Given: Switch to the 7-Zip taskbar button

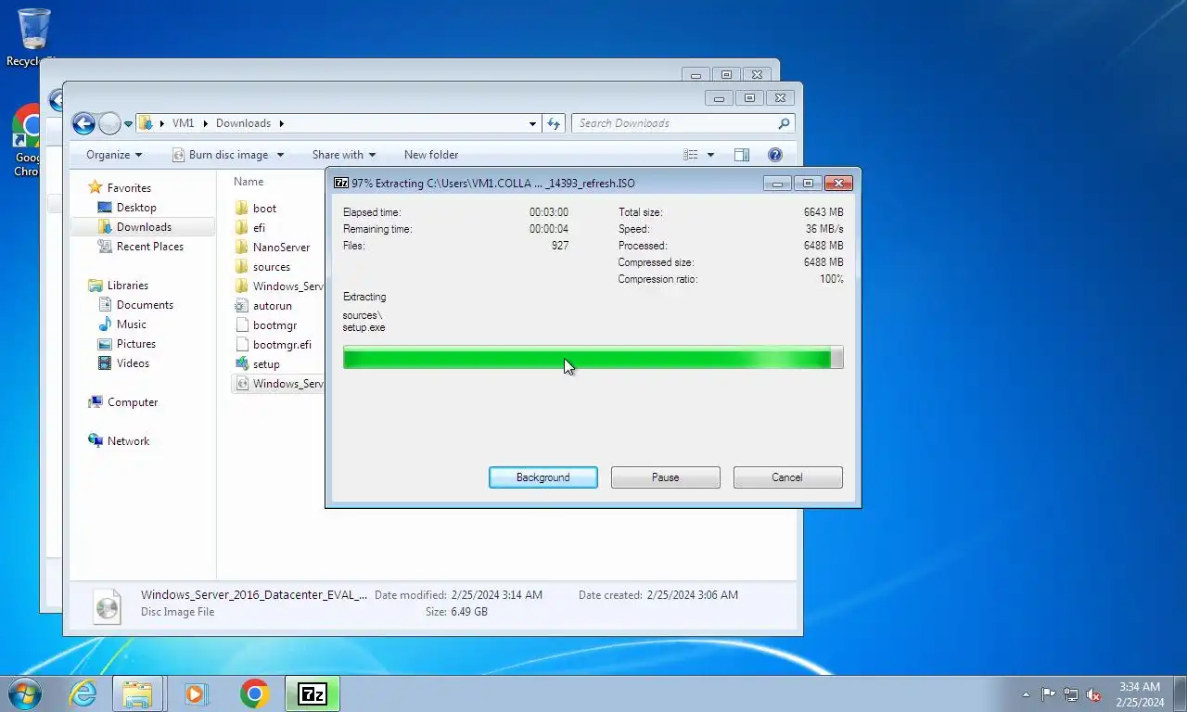Looking at the screenshot, I should point(313,693).
